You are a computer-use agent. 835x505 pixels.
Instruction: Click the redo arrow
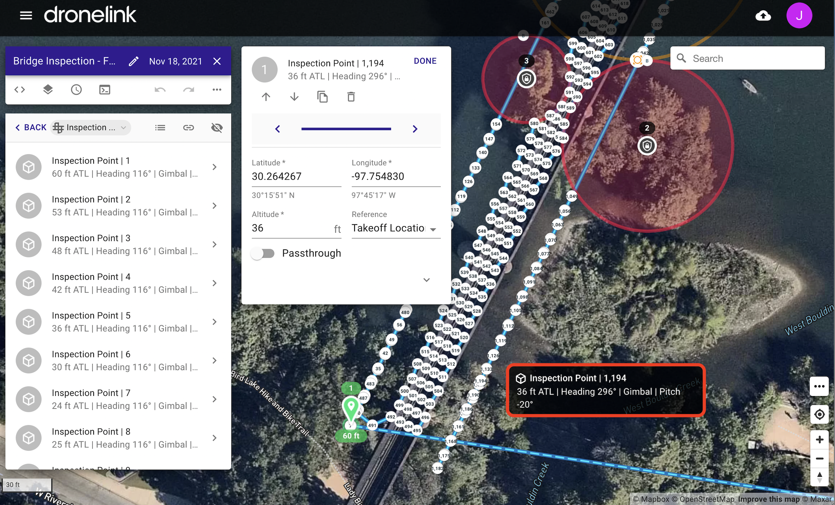[x=189, y=90]
